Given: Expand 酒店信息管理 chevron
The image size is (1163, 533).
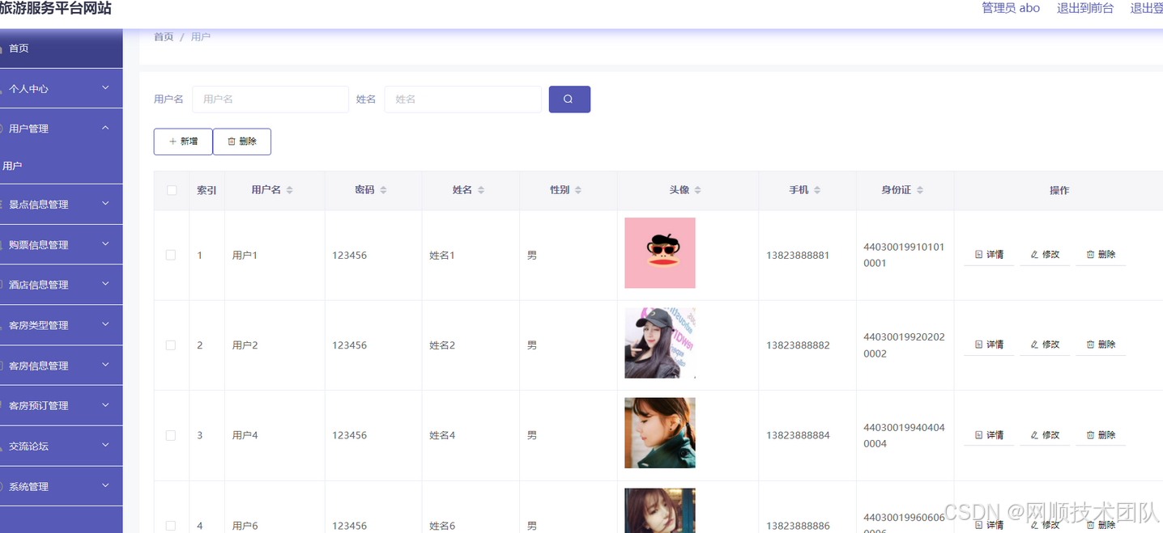Looking at the screenshot, I should click(x=105, y=284).
